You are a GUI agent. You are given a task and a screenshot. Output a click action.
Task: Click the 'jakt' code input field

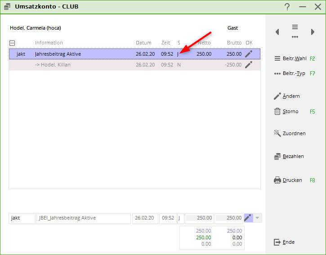pos(22,218)
